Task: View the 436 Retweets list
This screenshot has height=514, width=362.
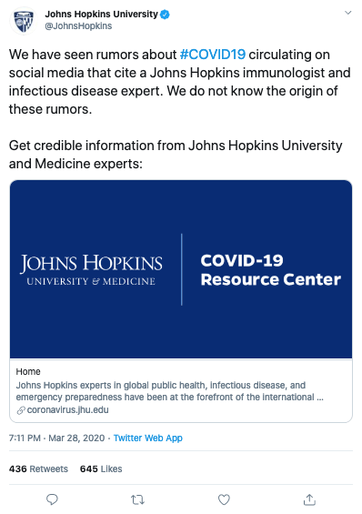Action: (x=38, y=469)
